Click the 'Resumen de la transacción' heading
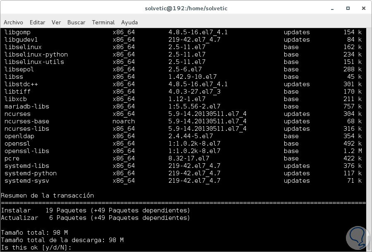The width and height of the screenshot is (372, 252). (48, 196)
